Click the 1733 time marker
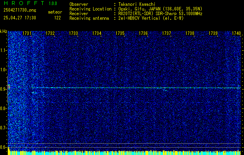The width and height of the screenshot is (244, 155). click(73, 33)
